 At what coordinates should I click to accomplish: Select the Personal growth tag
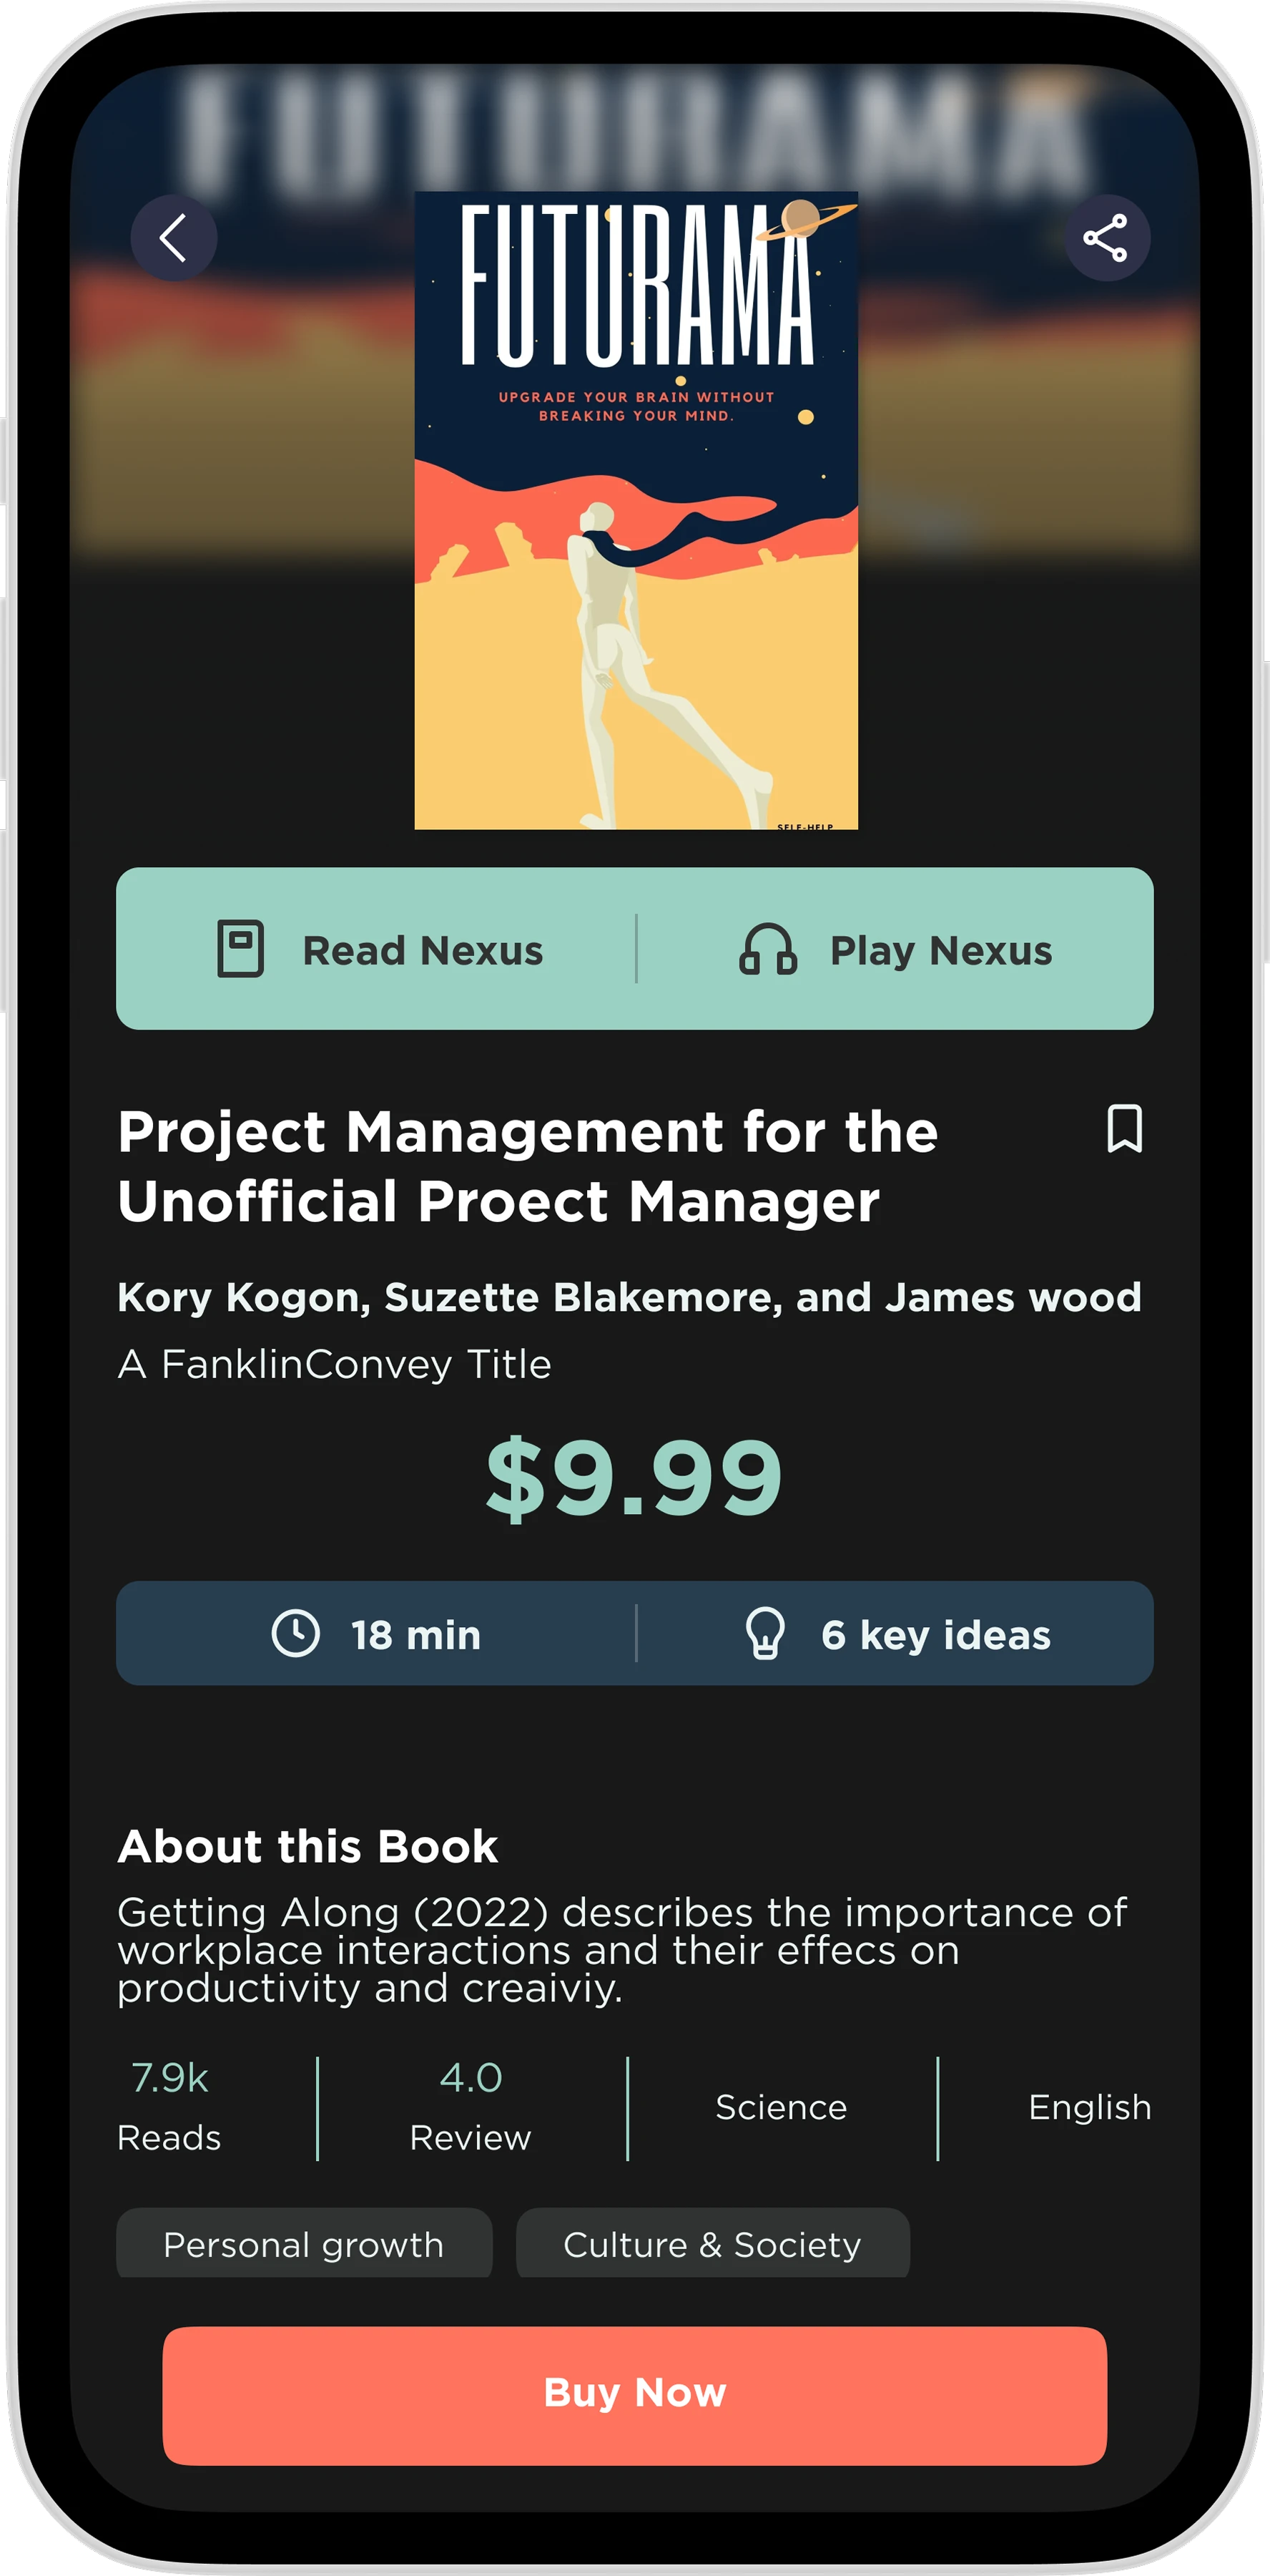pos(304,2244)
